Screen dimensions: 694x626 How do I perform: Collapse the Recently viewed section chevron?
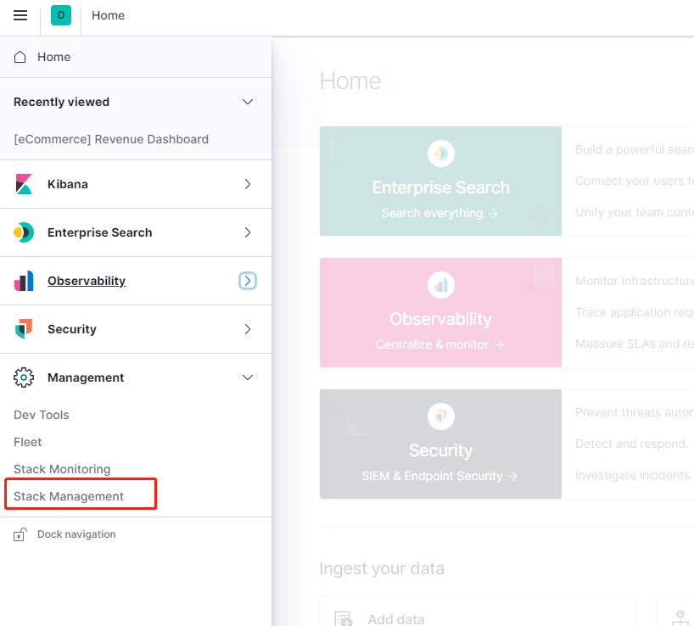coord(248,102)
